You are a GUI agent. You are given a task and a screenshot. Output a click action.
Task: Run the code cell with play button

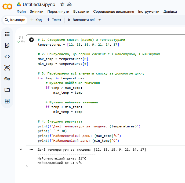click(31, 40)
